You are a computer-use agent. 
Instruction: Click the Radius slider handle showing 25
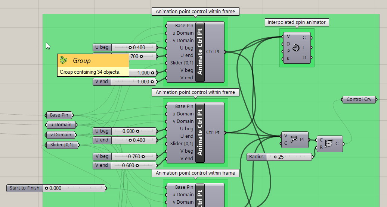(x=275, y=157)
